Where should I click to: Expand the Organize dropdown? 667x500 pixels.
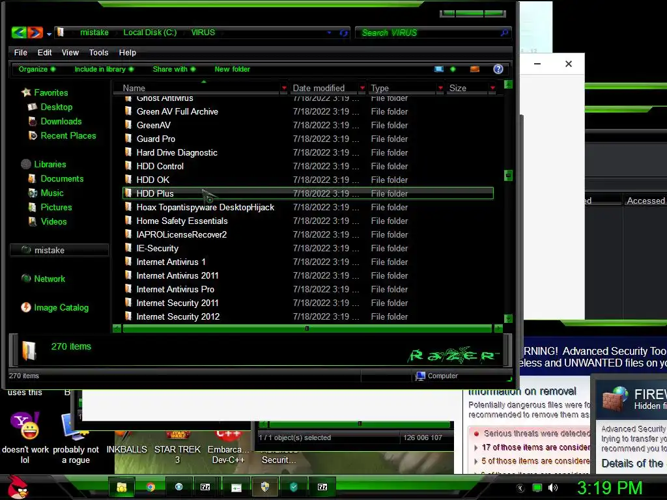pyautogui.click(x=37, y=69)
